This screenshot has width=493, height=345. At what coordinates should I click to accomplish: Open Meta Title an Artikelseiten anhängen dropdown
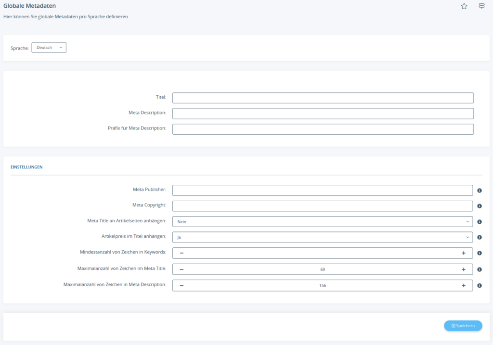(x=322, y=222)
